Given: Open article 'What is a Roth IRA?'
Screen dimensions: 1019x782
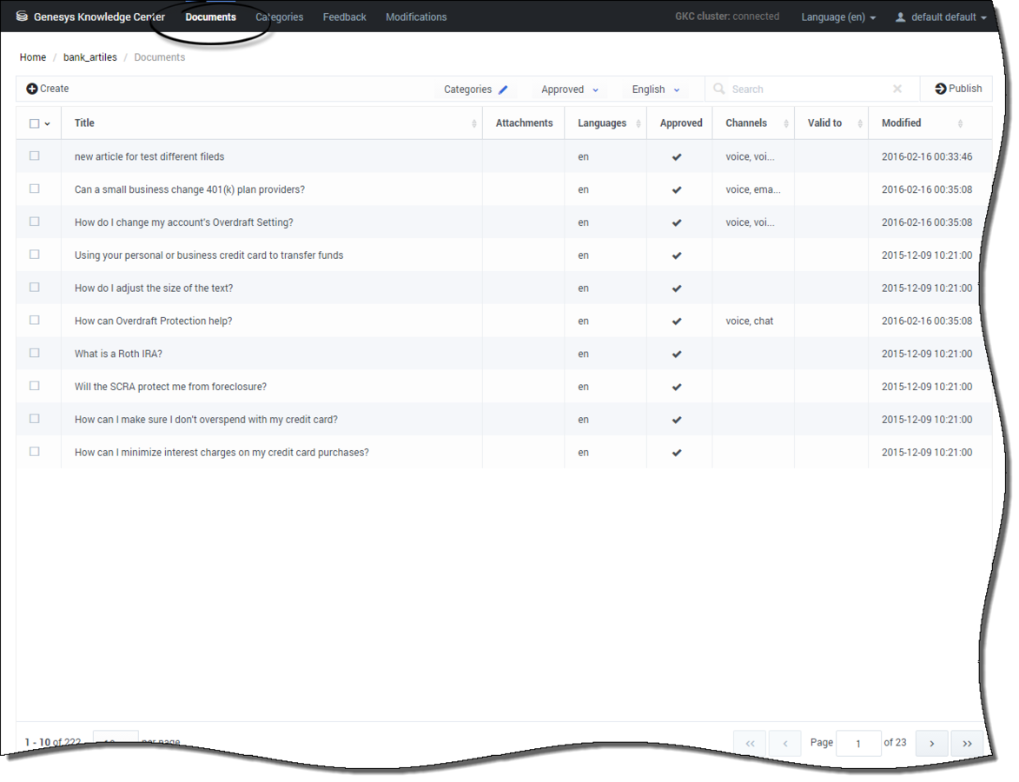Looking at the screenshot, I should (118, 354).
